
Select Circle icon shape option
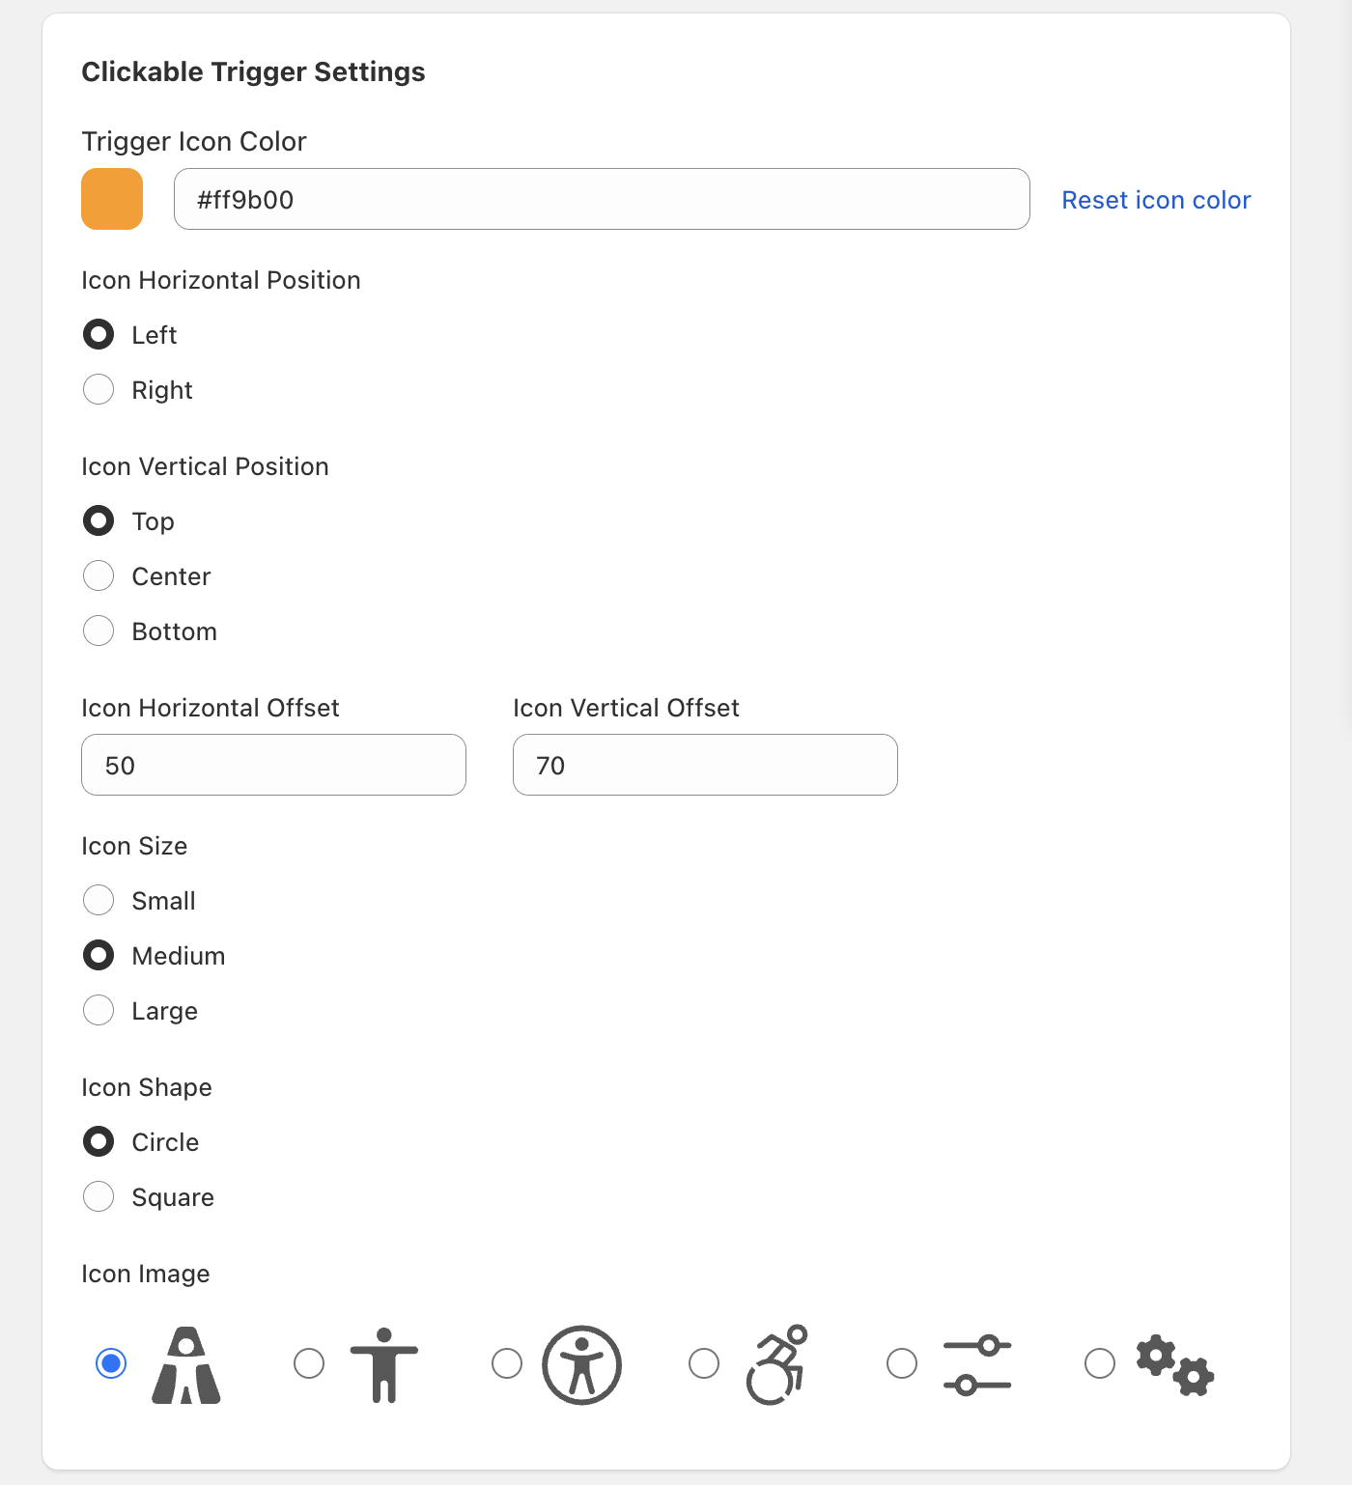tap(99, 1142)
